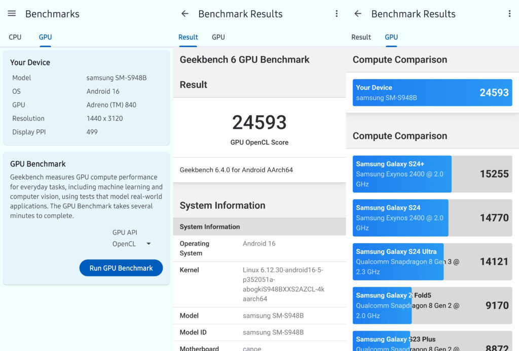Select the Samsung Galaxy S24+ comparison row
Screen dimensions: 519x351
pos(432,174)
